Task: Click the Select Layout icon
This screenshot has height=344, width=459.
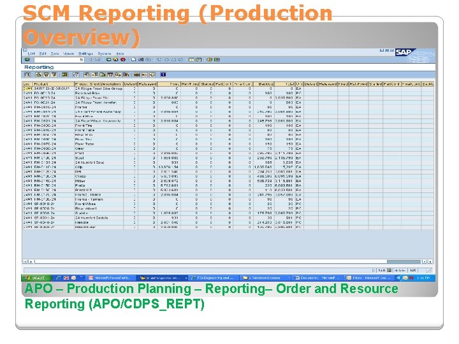Action: (x=144, y=75)
